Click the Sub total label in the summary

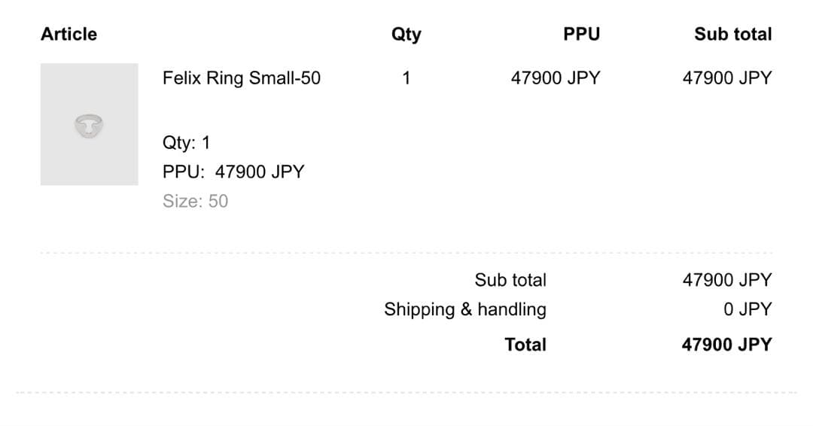point(510,280)
